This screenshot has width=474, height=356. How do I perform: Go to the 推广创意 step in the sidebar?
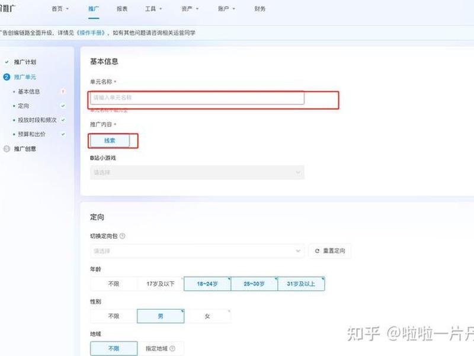[25, 149]
